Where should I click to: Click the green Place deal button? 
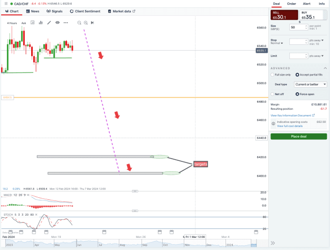pos(299,137)
